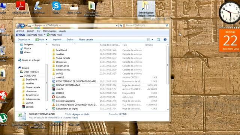240x135 pixels.
Task: Click the Abrir button
Action: pos(40,39)
